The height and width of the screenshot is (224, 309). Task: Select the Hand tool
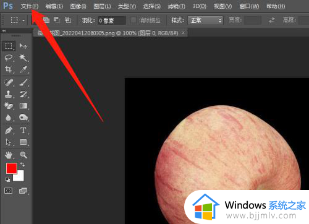coord(9,155)
